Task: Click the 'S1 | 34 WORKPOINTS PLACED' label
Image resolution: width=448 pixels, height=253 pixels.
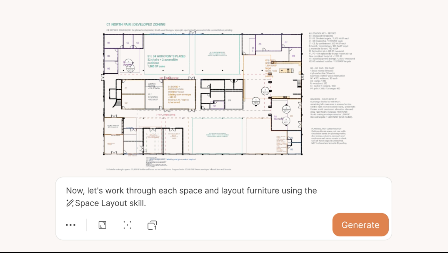Action: tap(166, 56)
